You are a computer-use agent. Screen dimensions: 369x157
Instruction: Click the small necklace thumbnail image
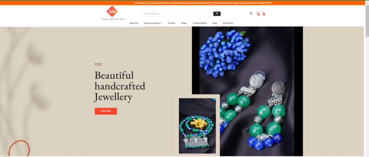click(197, 126)
